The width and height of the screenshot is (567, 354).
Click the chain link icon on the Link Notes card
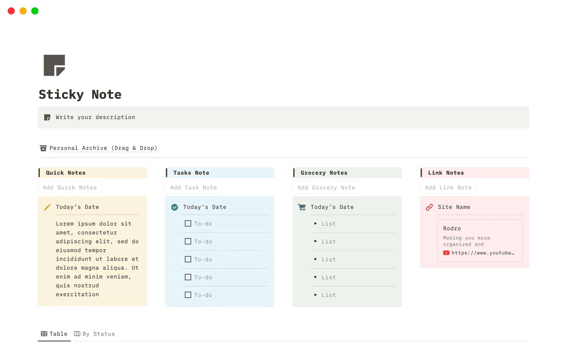429,207
